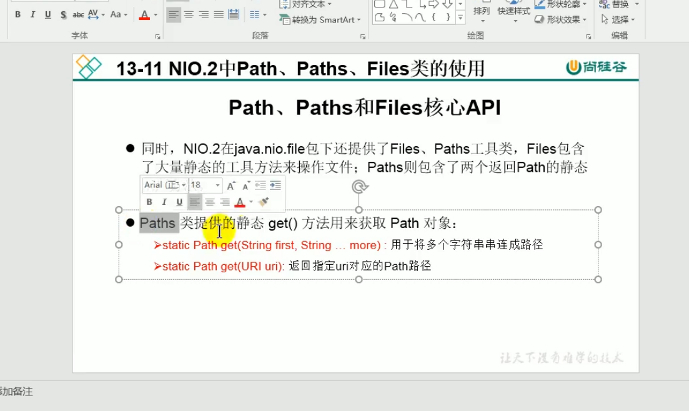The width and height of the screenshot is (689, 411).
Task: Toggle Italic in the mini toolbar
Action: click(164, 202)
